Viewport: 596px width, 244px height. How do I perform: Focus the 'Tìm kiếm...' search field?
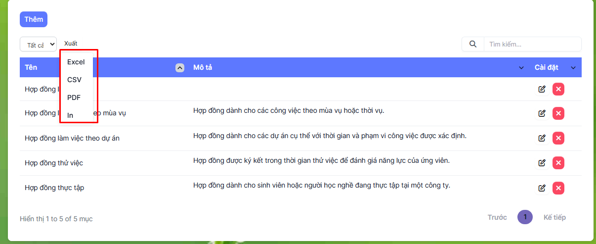coord(532,44)
